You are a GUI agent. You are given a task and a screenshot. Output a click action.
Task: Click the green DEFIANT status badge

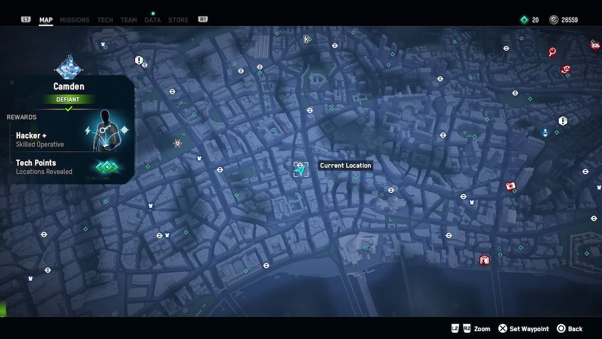click(x=68, y=99)
